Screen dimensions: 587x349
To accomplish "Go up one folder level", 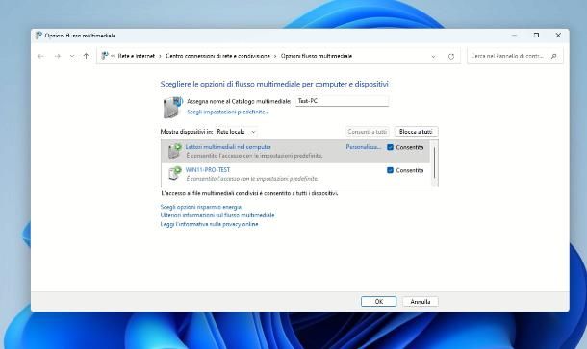I will [86, 56].
